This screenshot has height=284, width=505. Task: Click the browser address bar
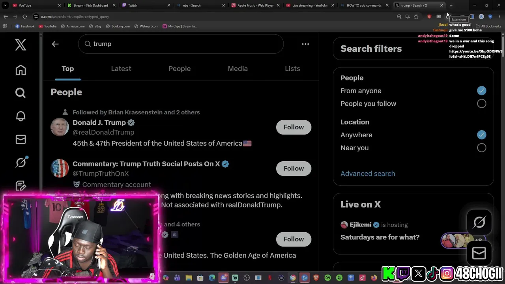click(213, 17)
